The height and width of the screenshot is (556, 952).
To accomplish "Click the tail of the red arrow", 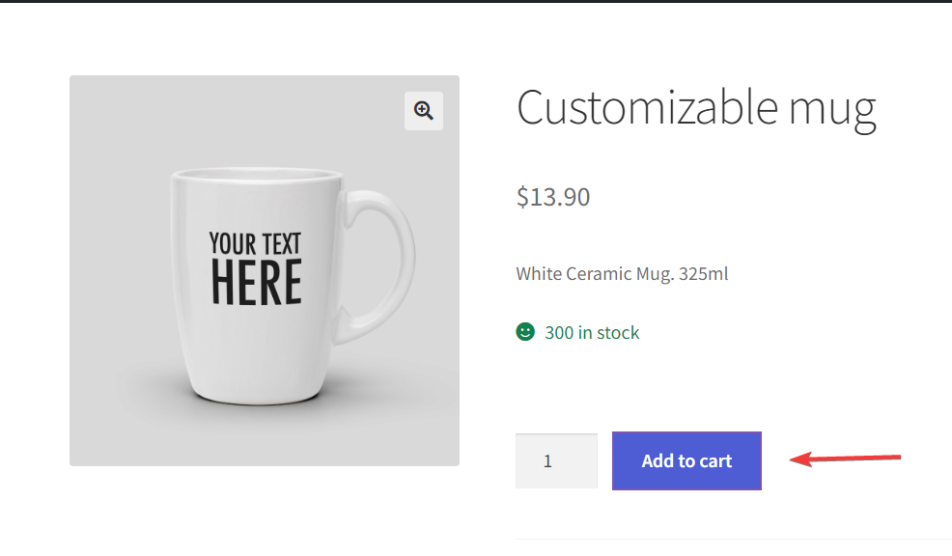I will [896, 456].
